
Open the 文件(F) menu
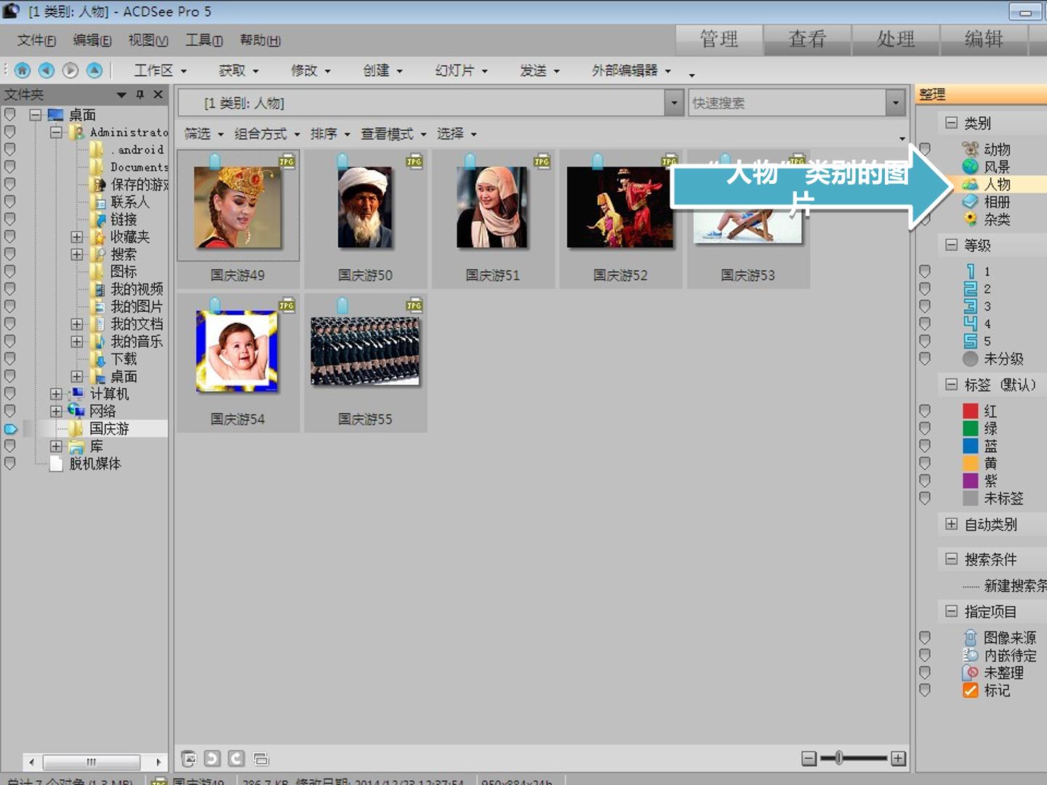pos(36,40)
